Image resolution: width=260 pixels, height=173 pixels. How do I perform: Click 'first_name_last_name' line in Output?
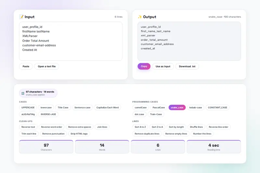point(156,31)
